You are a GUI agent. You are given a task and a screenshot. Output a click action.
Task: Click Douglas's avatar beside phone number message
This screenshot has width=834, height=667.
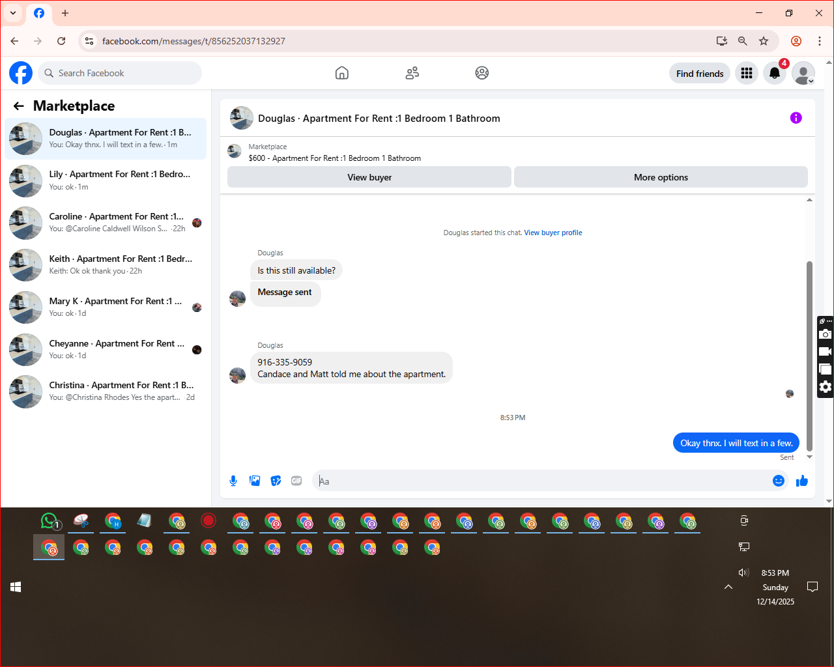click(238, 375)
